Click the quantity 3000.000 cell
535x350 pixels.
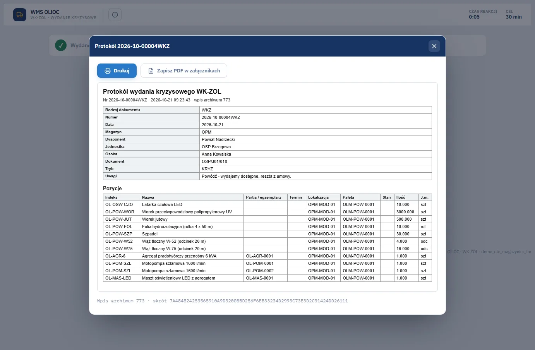tap(406, 212)
